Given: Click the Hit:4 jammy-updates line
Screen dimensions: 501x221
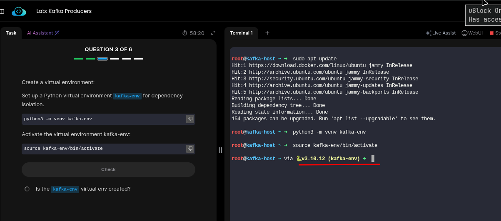Looking at the screenshot, I should click(322, 85).
